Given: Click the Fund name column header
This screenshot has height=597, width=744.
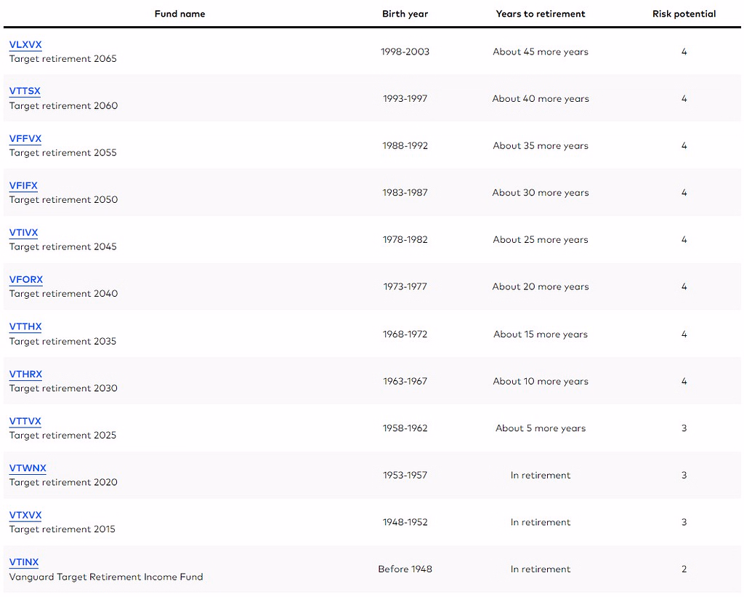Looking at the screenshot, I should tap(180, 14).
